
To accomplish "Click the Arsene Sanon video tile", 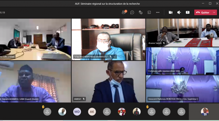I will (182, 33).
